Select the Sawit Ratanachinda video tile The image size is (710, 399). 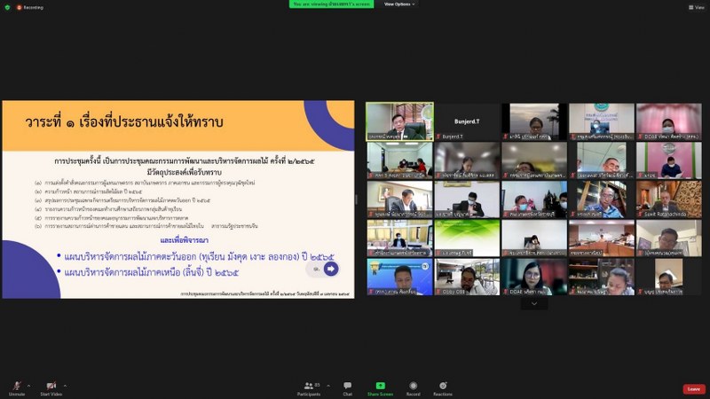pos(668,199)
